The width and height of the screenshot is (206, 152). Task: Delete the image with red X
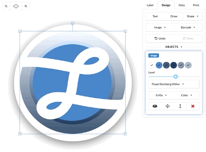pos(193,106)
